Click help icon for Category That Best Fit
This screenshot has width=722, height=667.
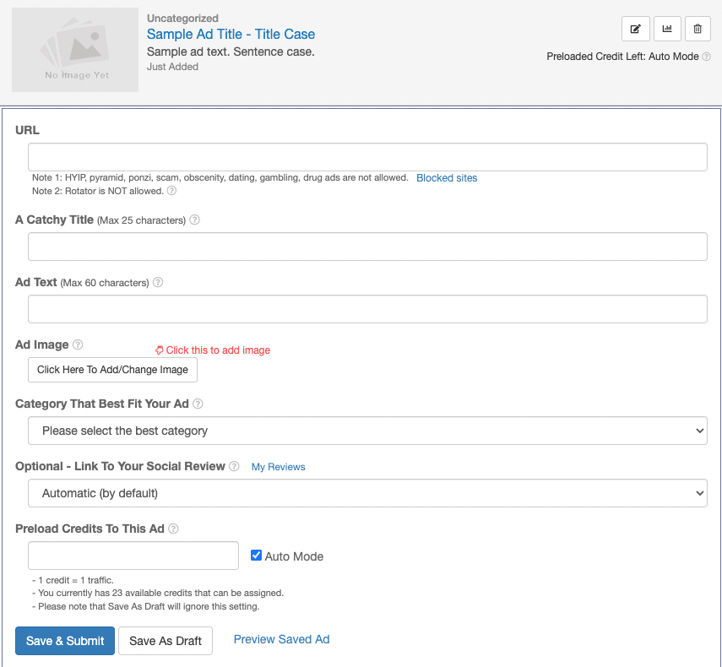198,404
